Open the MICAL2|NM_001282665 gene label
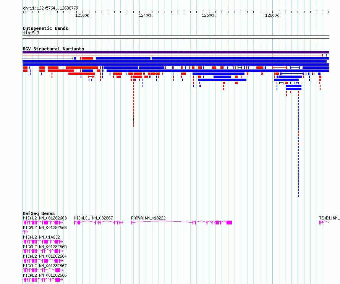This screenshot has width=340, height=284. click(45, 247)
